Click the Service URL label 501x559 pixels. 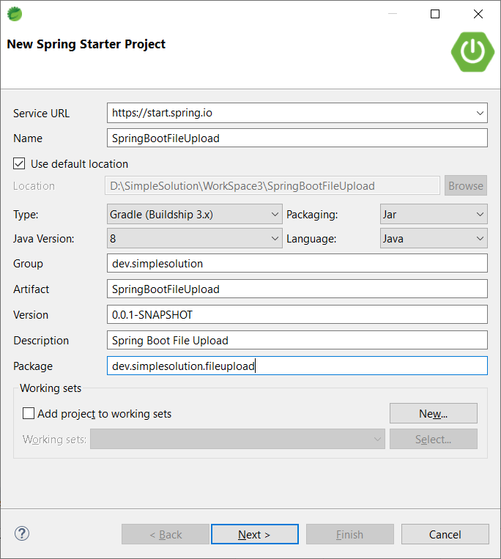click(41, 114)
